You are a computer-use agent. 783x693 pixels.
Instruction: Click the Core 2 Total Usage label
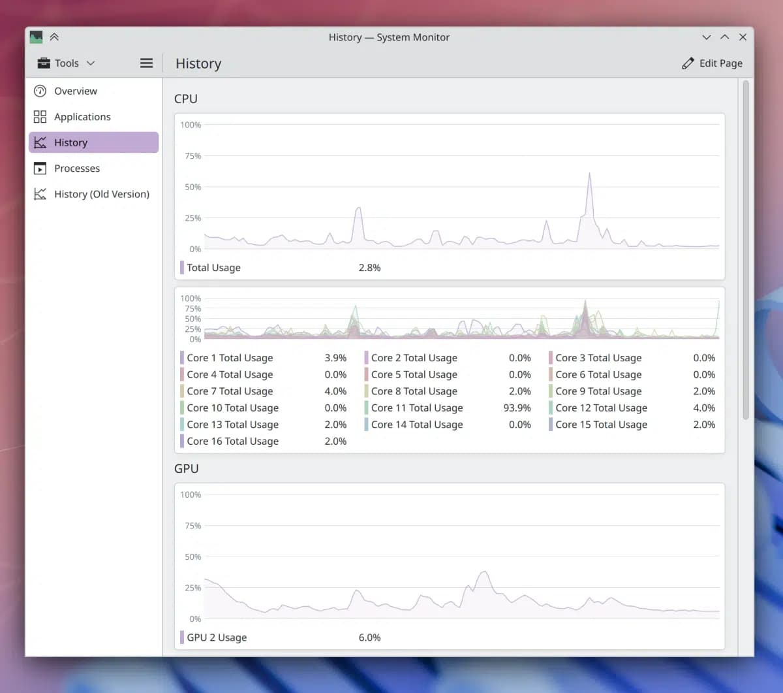point(414,358)
